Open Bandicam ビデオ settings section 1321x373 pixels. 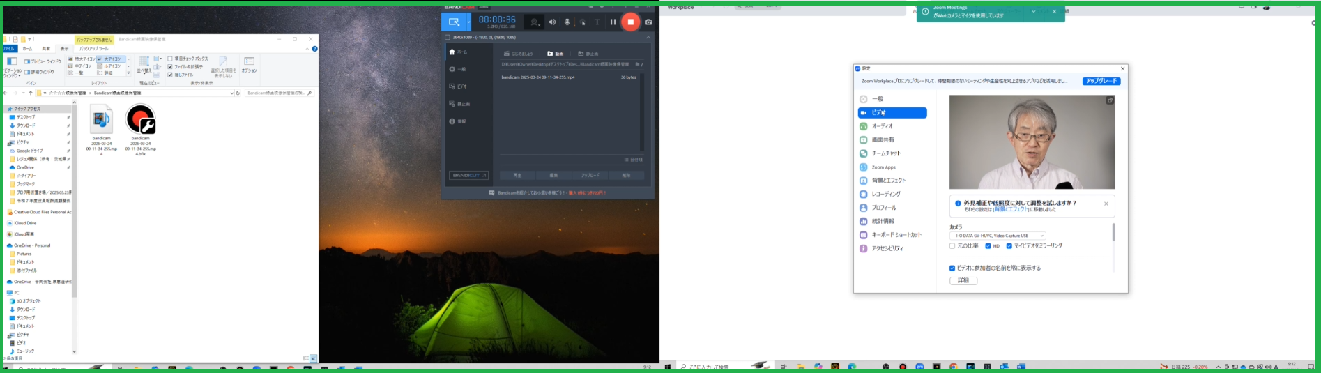[x=459, y=86]
